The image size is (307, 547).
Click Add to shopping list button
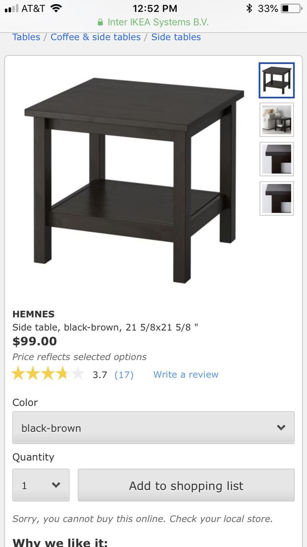pos(186,485)
